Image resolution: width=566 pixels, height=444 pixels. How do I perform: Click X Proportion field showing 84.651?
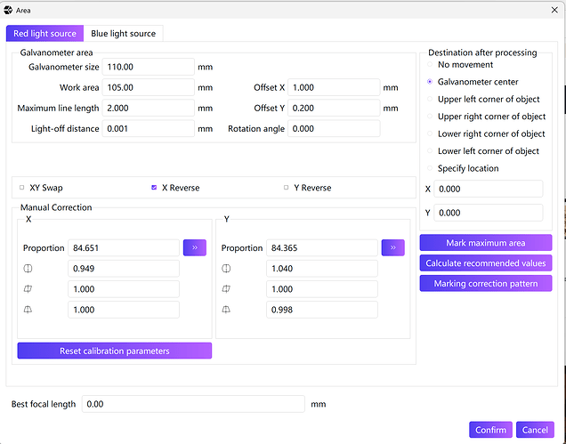pos(124,247)
